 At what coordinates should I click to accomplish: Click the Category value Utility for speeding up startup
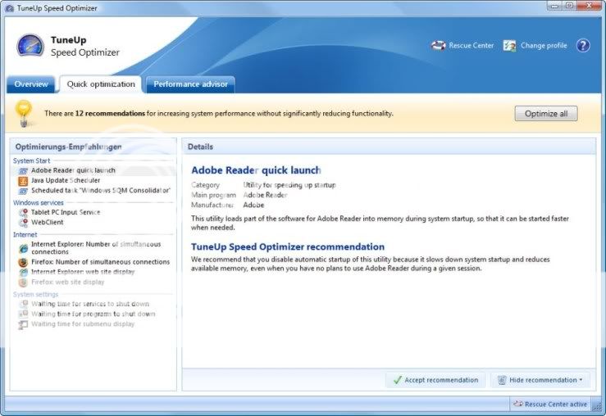pyautogui.click(x=289, y=185)
